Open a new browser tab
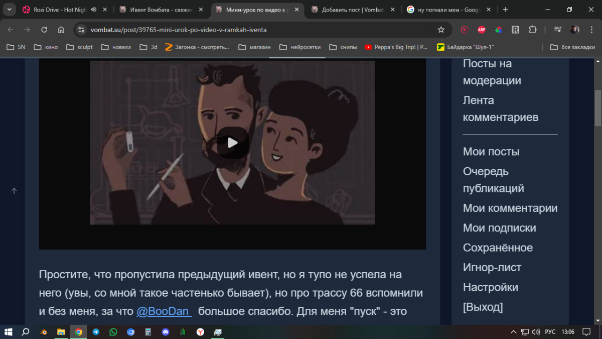Image resolution: width=602 pixels, height=339 pixels. point(505,10)
